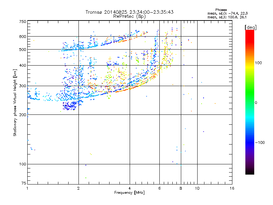Click the 'mean, sd,O: -74.4, 22.3' text

[227, 13]
